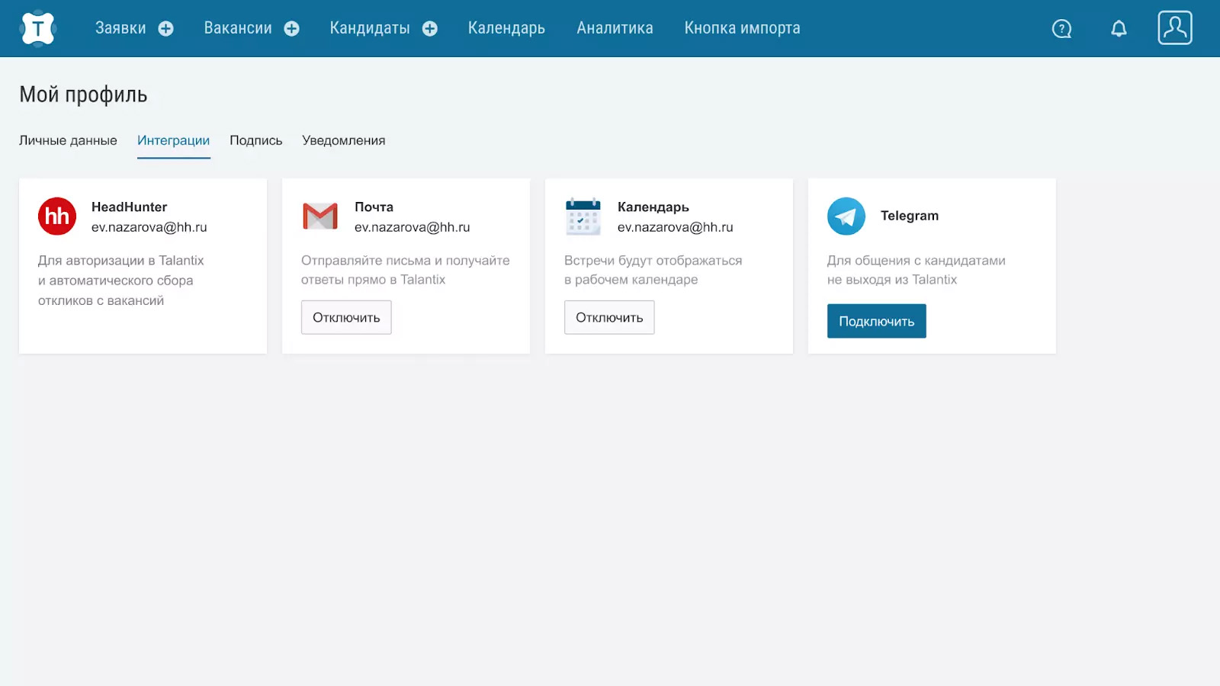Viewport: 1220px width, 686px height.
Task: Open Уведомления tab
Action: pyautogui.click(x=343, y=140)
